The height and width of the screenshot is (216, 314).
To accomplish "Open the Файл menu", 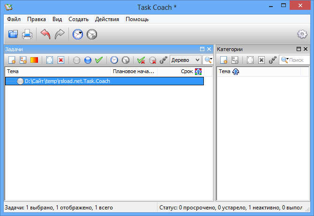I will coord(14,19).
